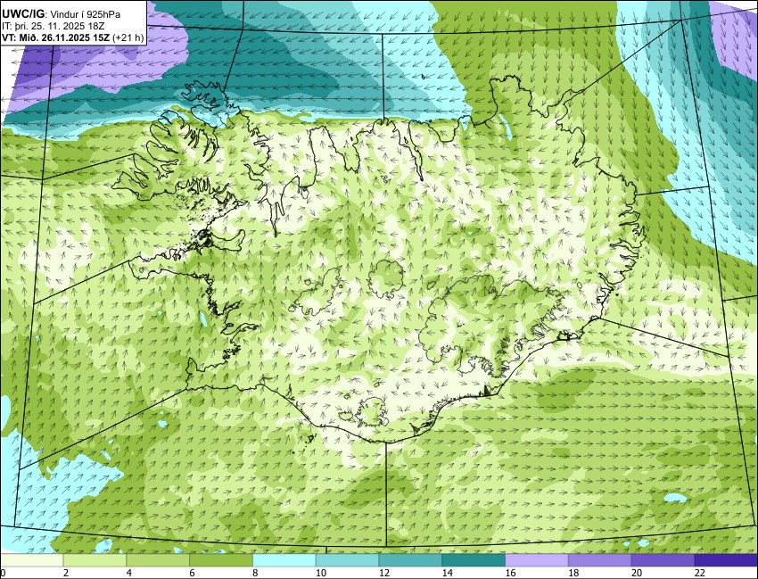
Task: Click the 0–2 m/s palest color swatch
Action: pyautogui.click(x=32, y=560)
